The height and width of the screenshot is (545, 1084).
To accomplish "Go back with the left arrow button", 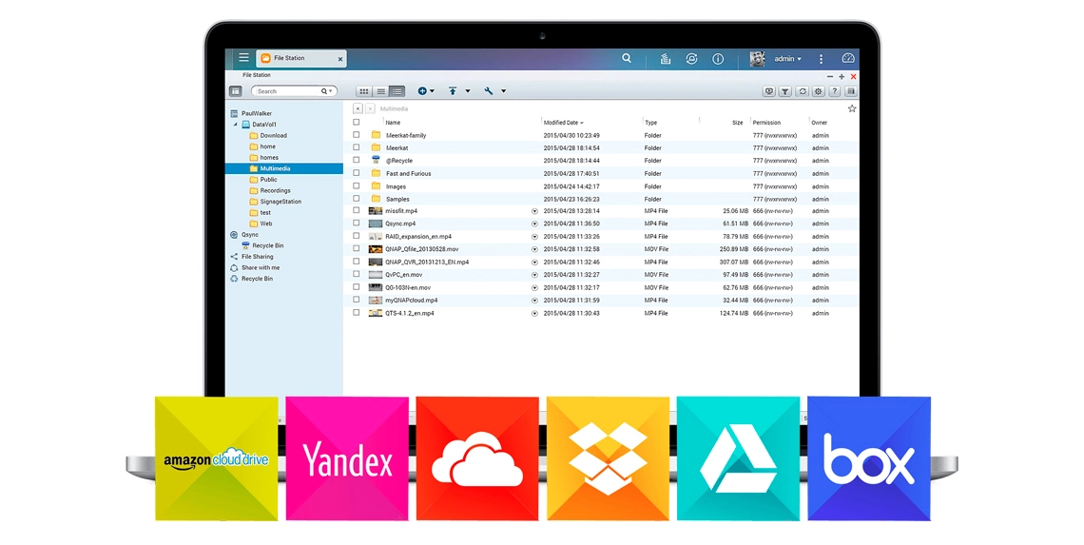I will tap(358, 108).
